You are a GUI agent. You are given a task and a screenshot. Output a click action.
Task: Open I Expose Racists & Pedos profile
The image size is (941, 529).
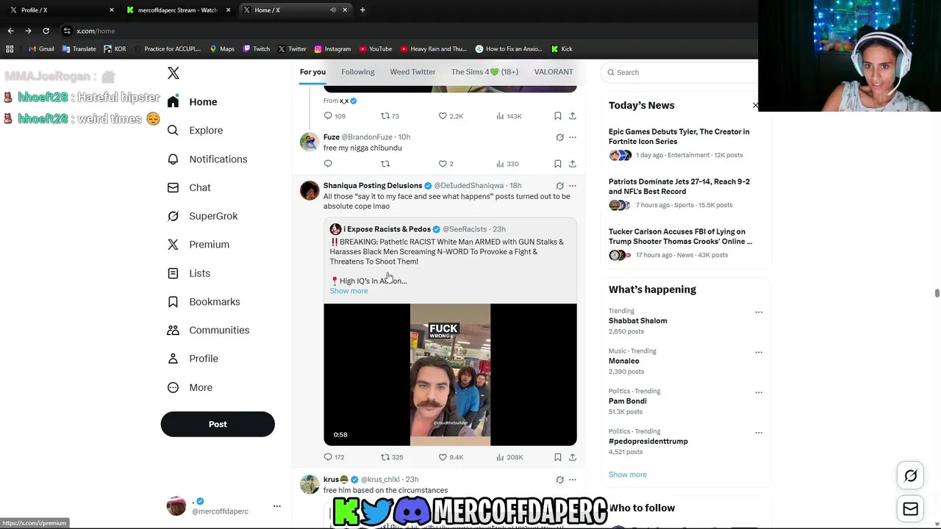click(x=387, y=229)
